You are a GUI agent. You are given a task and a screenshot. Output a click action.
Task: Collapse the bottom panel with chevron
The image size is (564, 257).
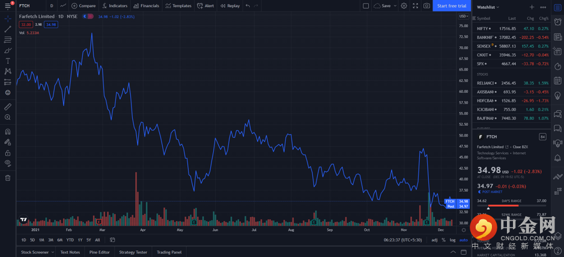click(x=453, y=252)
